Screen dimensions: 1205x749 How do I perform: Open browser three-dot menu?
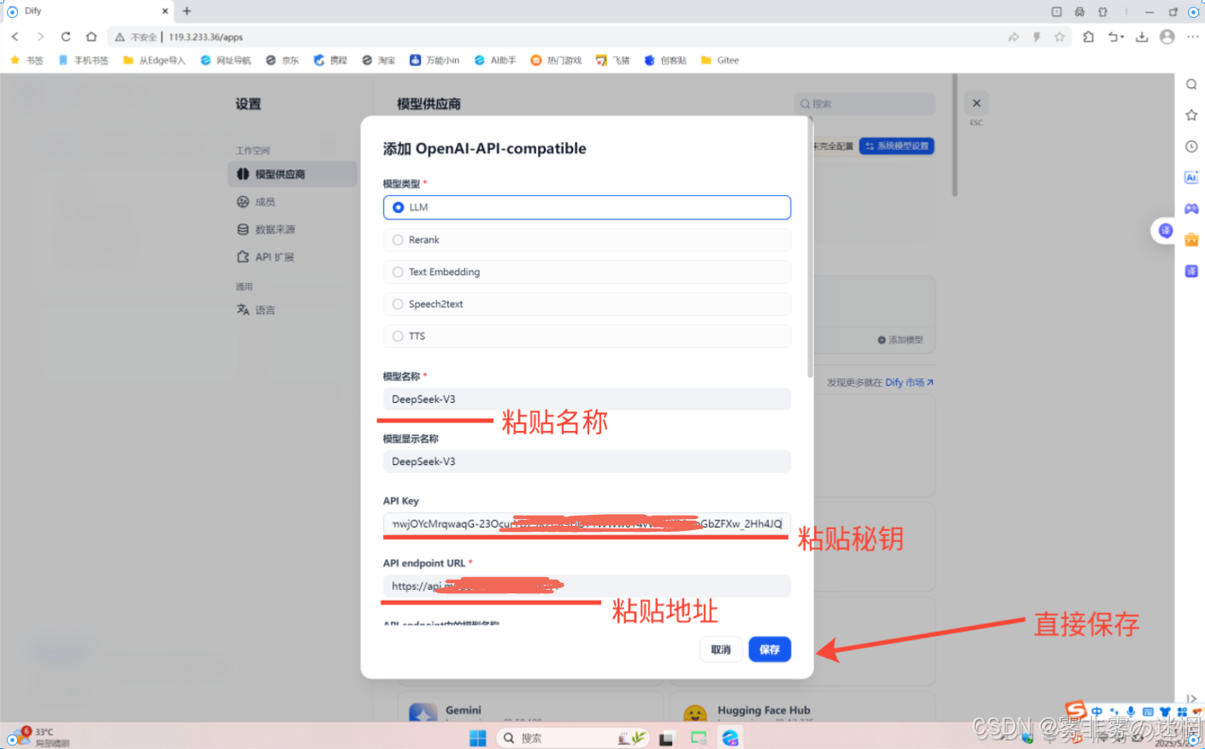pos(1193,37)
